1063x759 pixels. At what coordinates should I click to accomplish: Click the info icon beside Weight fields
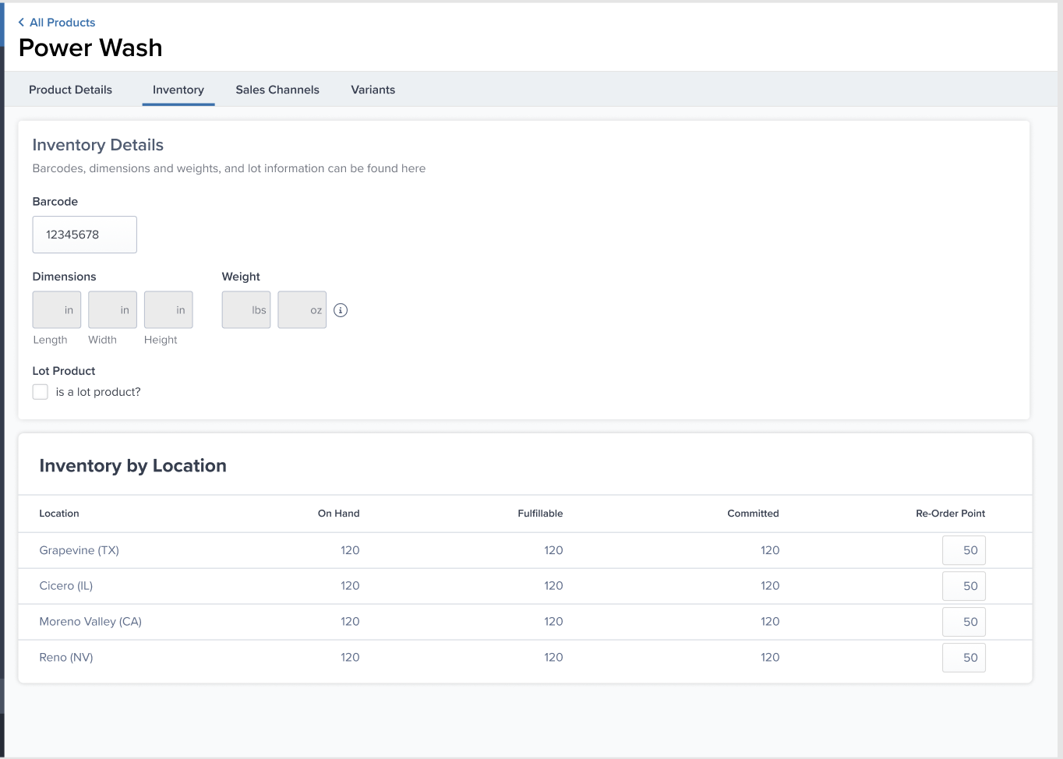[x=340, y=309]
